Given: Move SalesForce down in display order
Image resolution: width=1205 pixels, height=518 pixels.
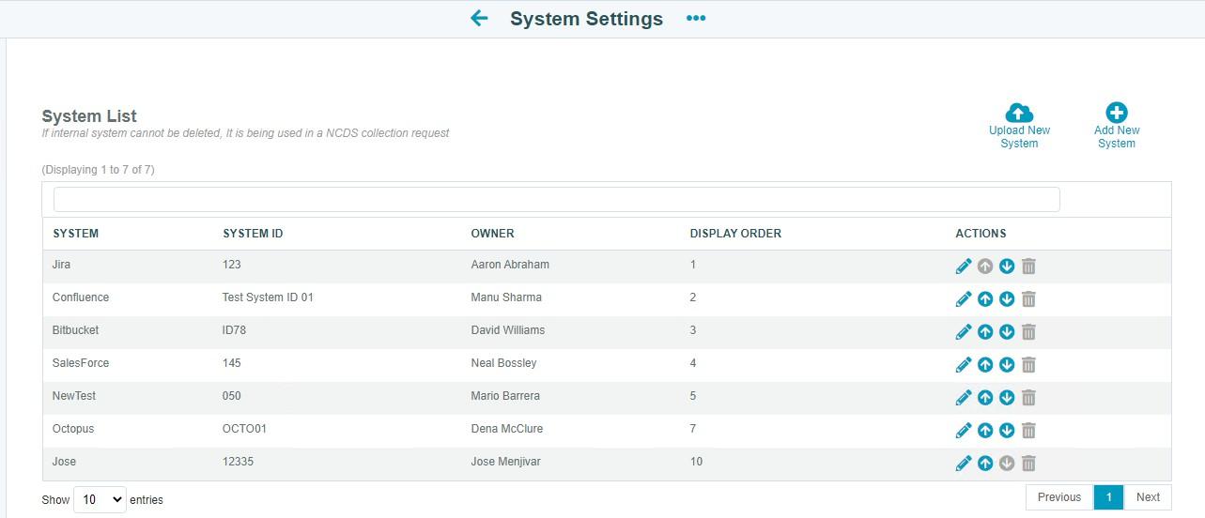Looking at the screenshot, I should pos(1007,365).
